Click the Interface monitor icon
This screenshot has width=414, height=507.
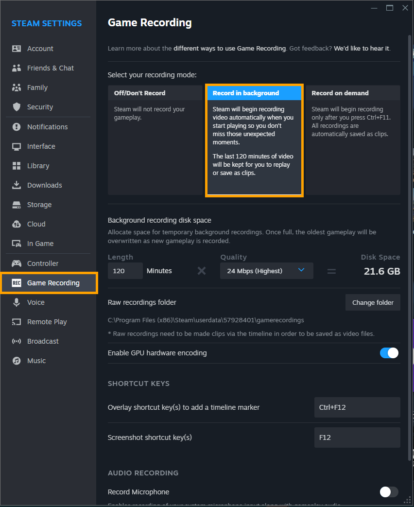coord(17,146)
